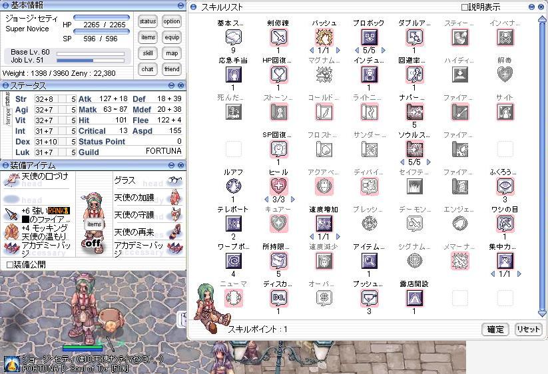Select the プッシュカート skill icon

(369, 298)
